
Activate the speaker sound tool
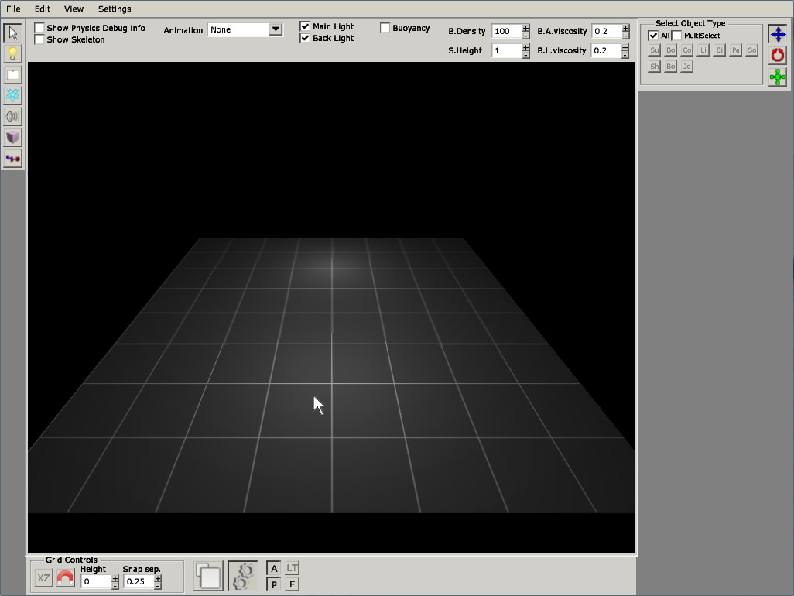(12, 117)
